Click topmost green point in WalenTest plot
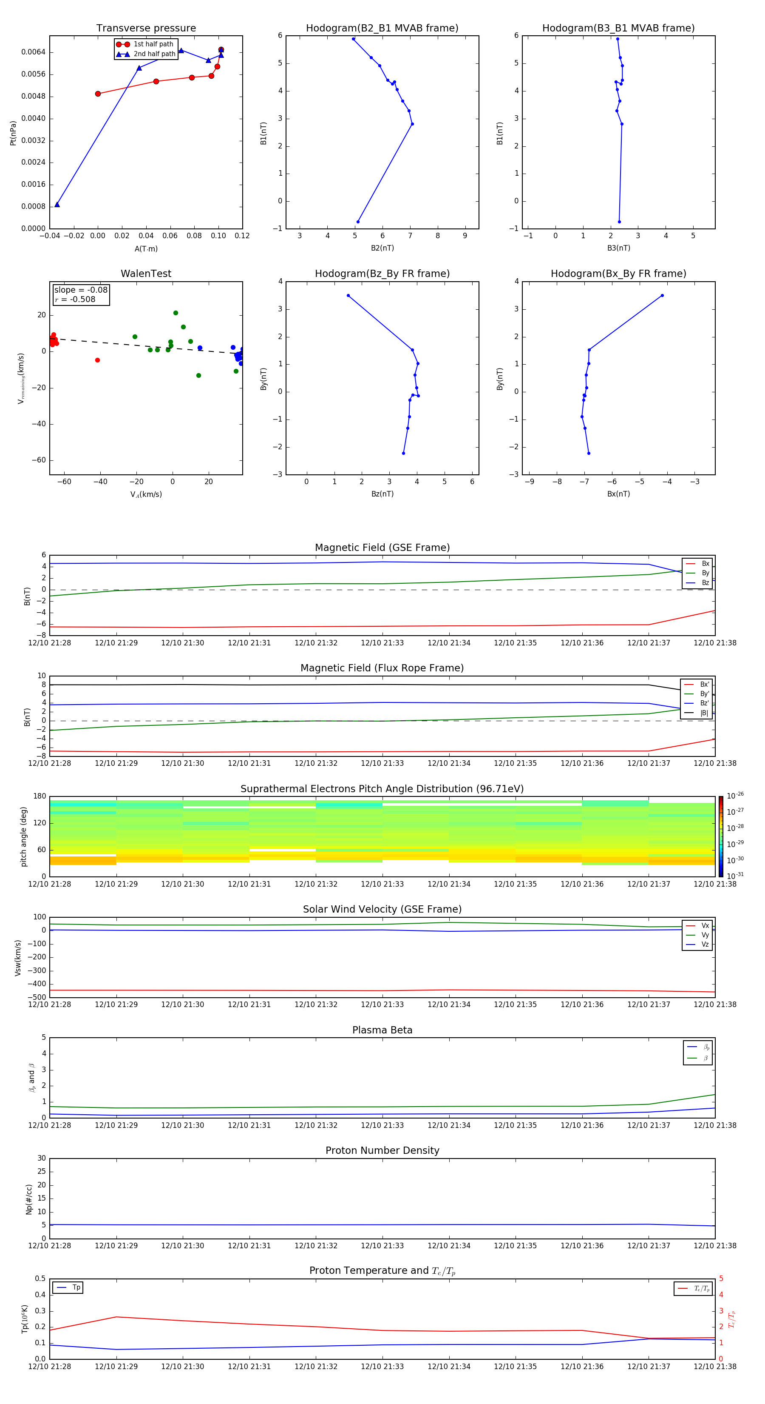This screenshot has width=765, height=1404. click(x=176, y=313)
